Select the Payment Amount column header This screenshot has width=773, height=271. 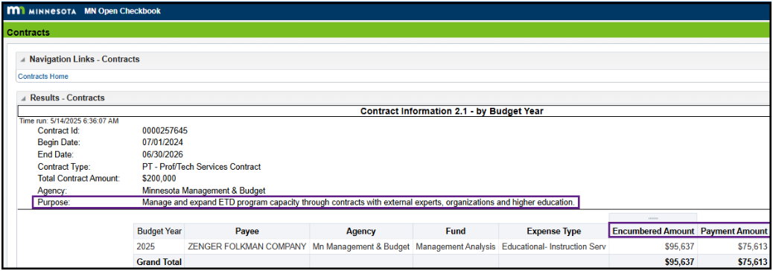tap(734, 231)
